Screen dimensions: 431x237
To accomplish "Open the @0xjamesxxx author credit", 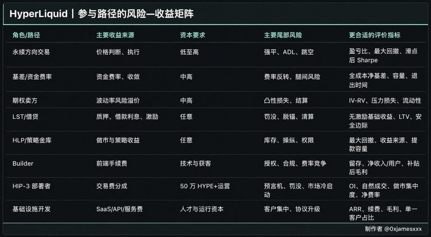I will pos(403,229).
